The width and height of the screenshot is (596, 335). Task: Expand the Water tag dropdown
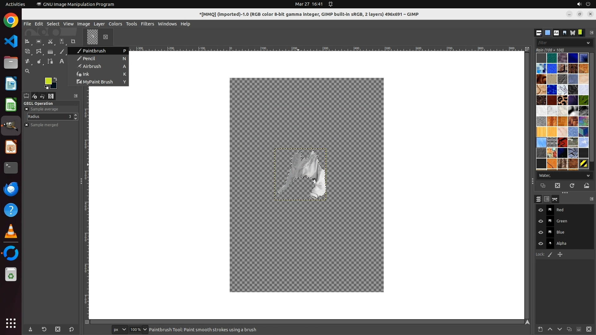point(588,176)
